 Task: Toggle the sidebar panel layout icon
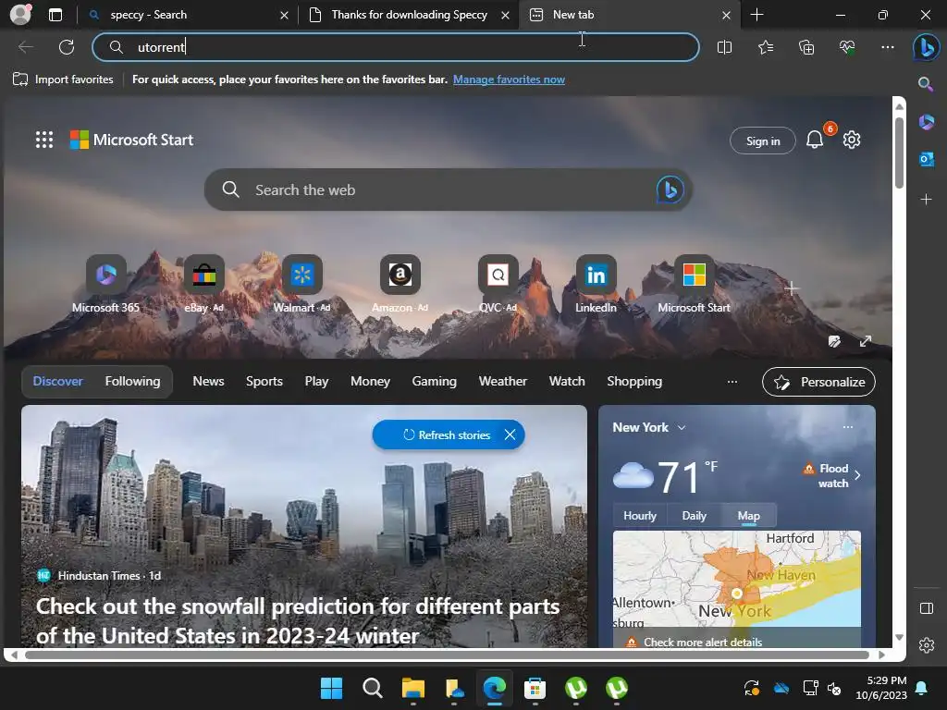pos(927,608)
